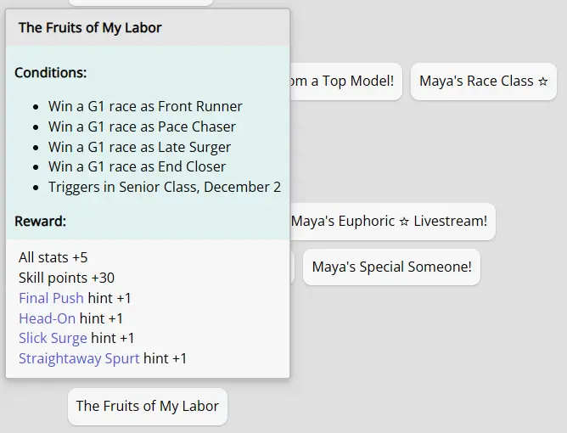Viewport: 567px width, 433px height.
Task: Click The Fruits of My Labor event button
Action: tap(148, 406)
